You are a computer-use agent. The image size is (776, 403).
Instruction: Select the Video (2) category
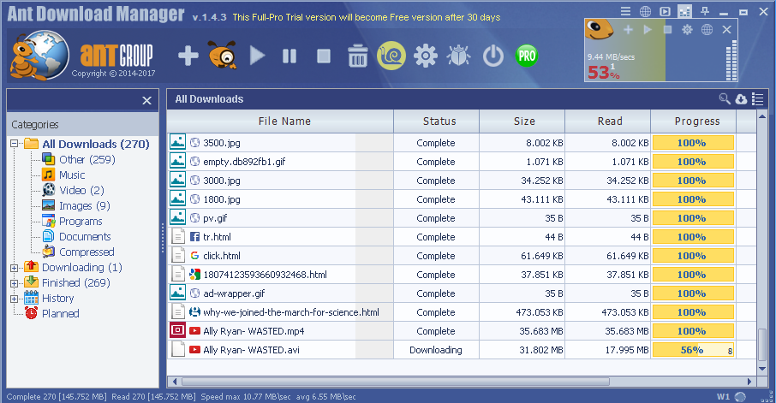click(x=81, y=190)
